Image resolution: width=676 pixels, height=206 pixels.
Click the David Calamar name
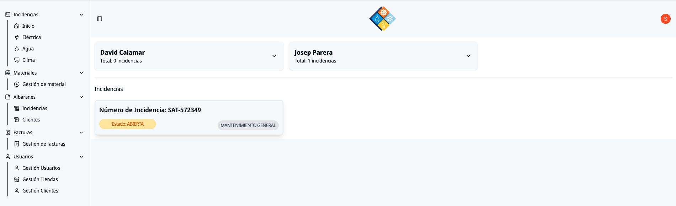pos(122,53)
